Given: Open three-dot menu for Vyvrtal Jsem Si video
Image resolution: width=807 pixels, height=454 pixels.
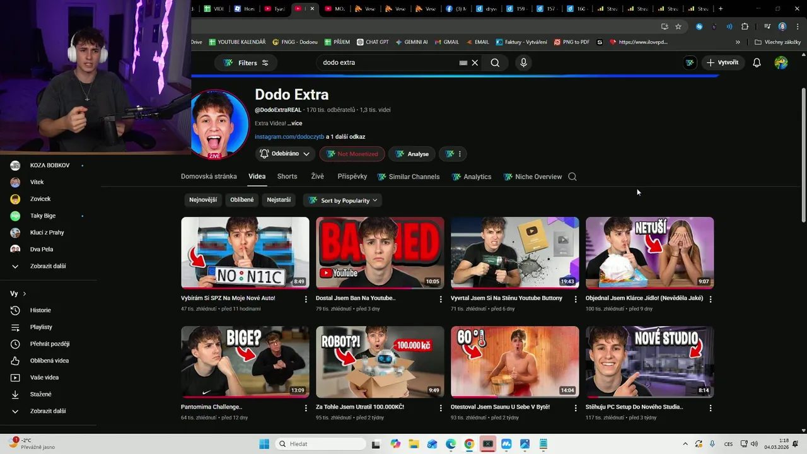Looking at the screenshot, I should tap(575, 299).
